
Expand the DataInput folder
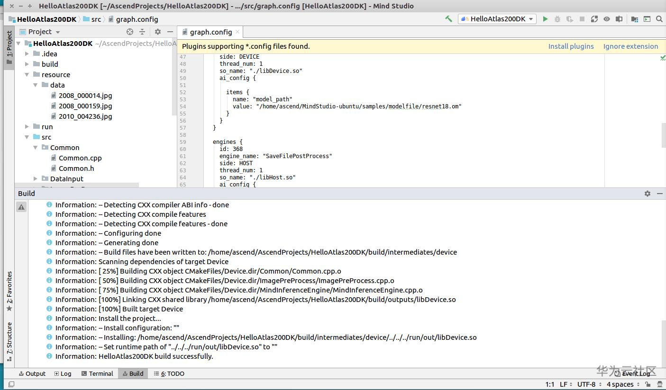[x=36, y=179]
